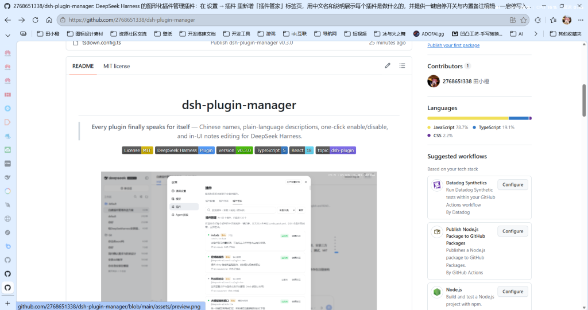Screen dimensions: 588x310
Task: Edit the README with the pencil icon
Action: 388,65
